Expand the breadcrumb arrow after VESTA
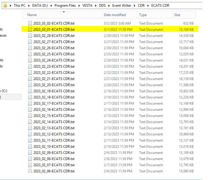 click(x=96, y=6)
